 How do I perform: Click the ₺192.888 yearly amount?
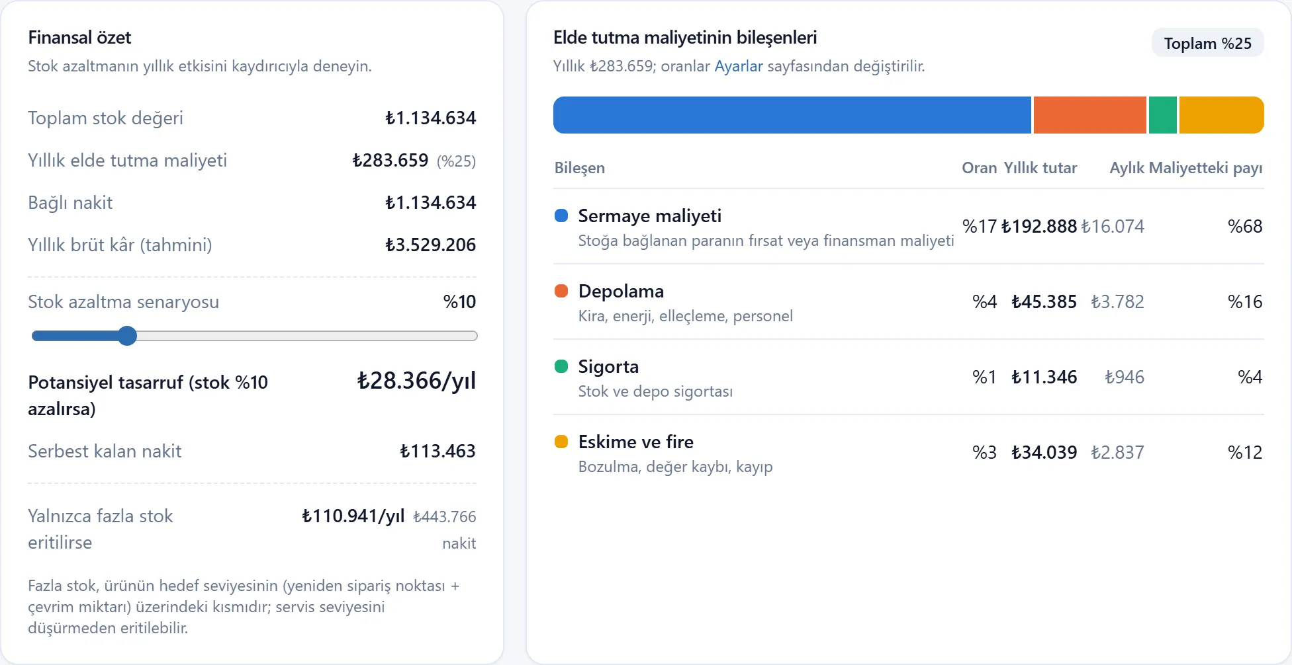pos(1039,227)
